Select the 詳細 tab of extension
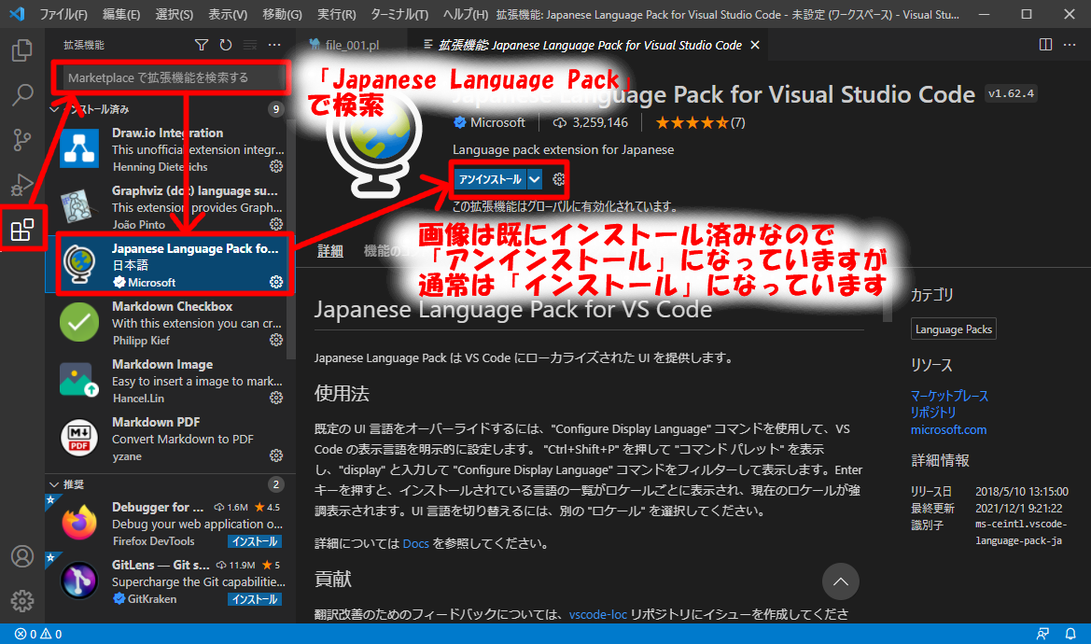 [329, 251]
